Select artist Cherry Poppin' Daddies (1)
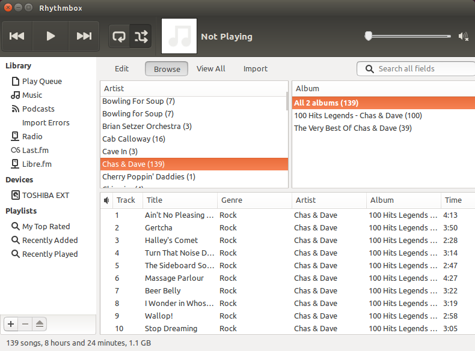This screenshot has width=475, height=351. [193, 177]
